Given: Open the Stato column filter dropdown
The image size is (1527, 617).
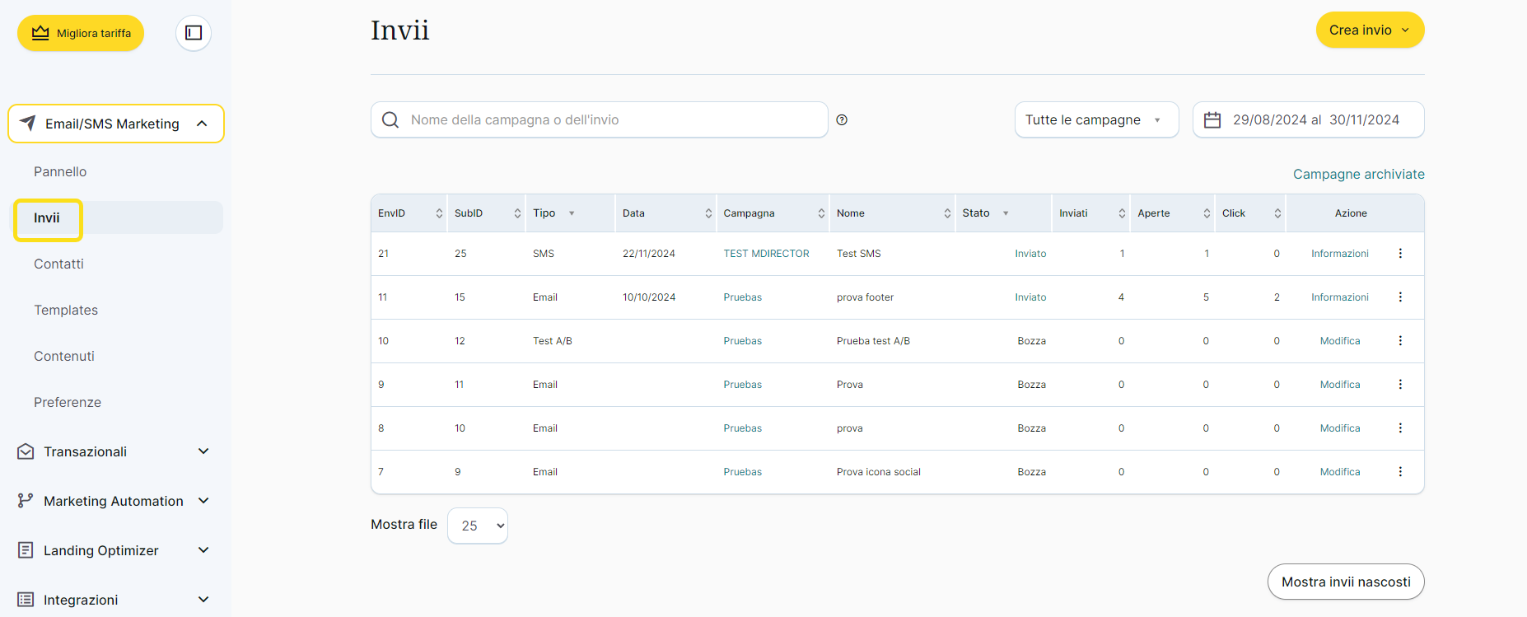Looking at the screenshot, I should pos(1006,213).
